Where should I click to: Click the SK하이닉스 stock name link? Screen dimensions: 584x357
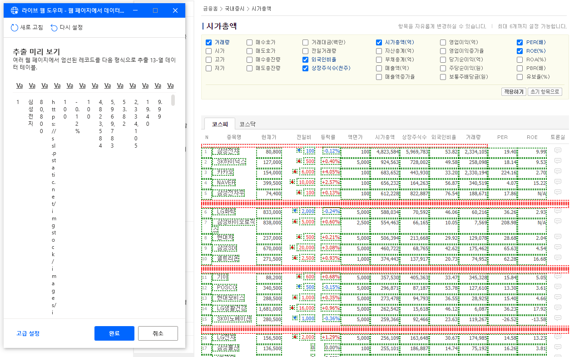coord(232,162)
